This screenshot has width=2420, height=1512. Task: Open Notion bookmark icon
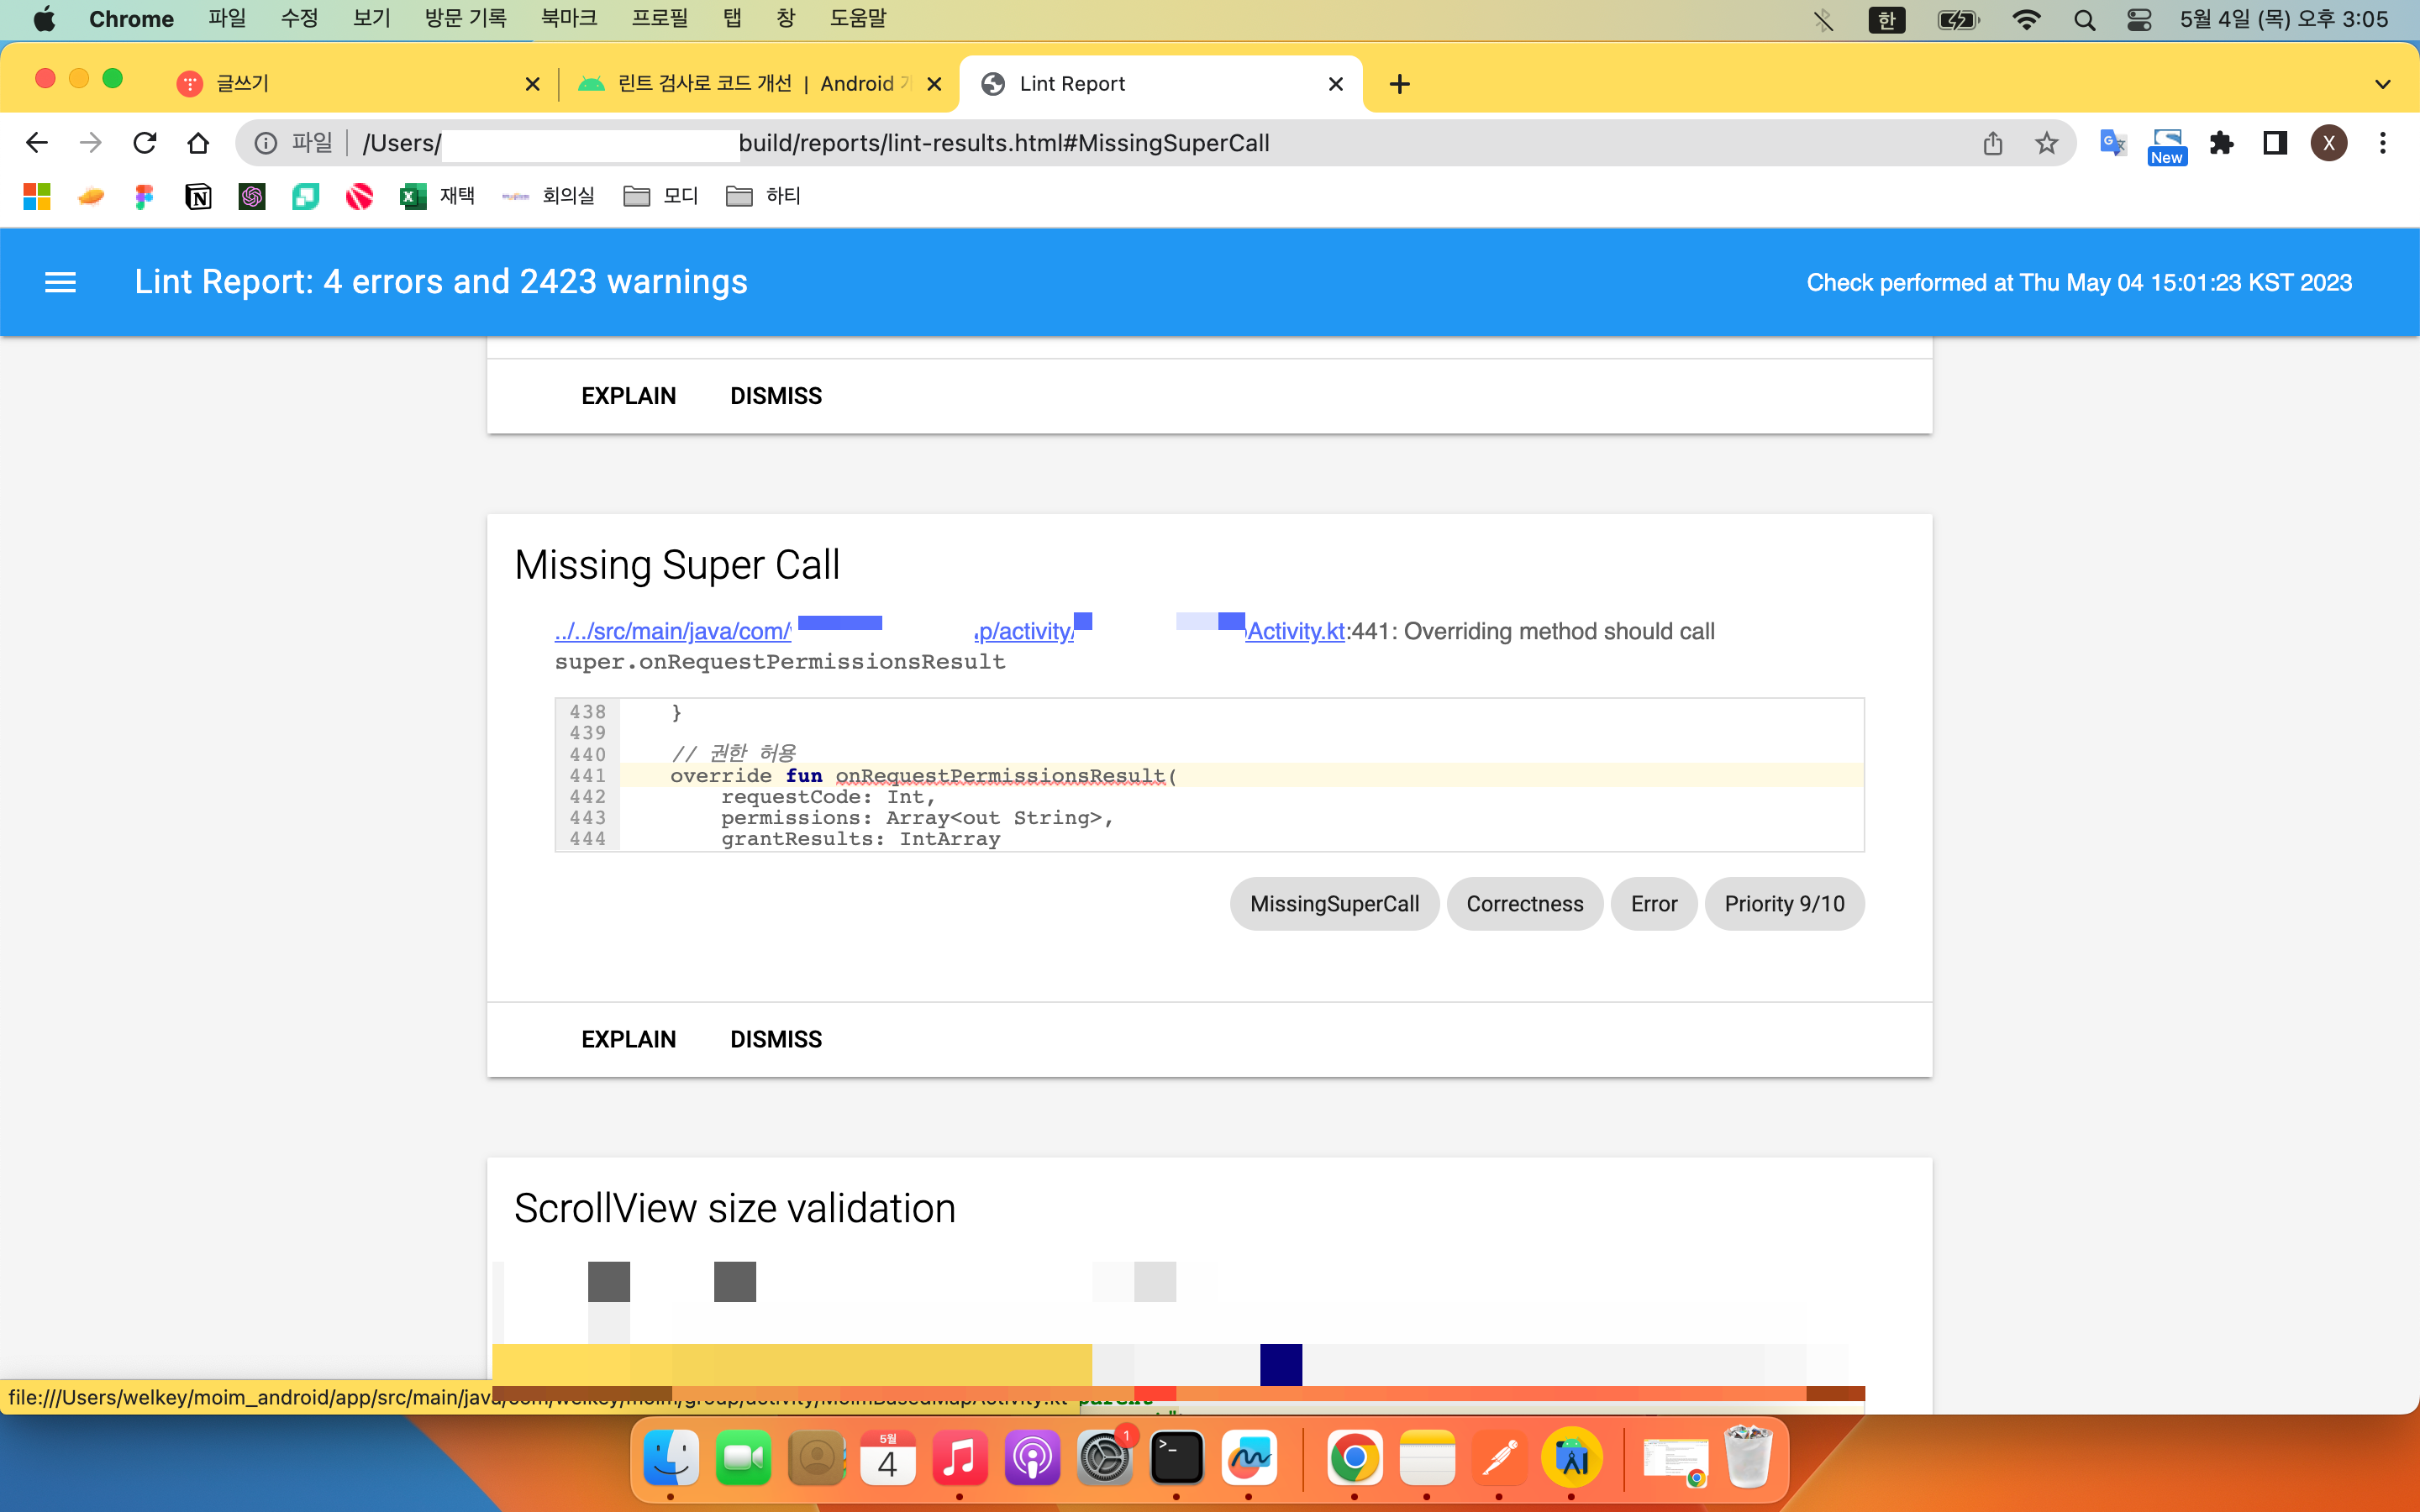point(198,196)
